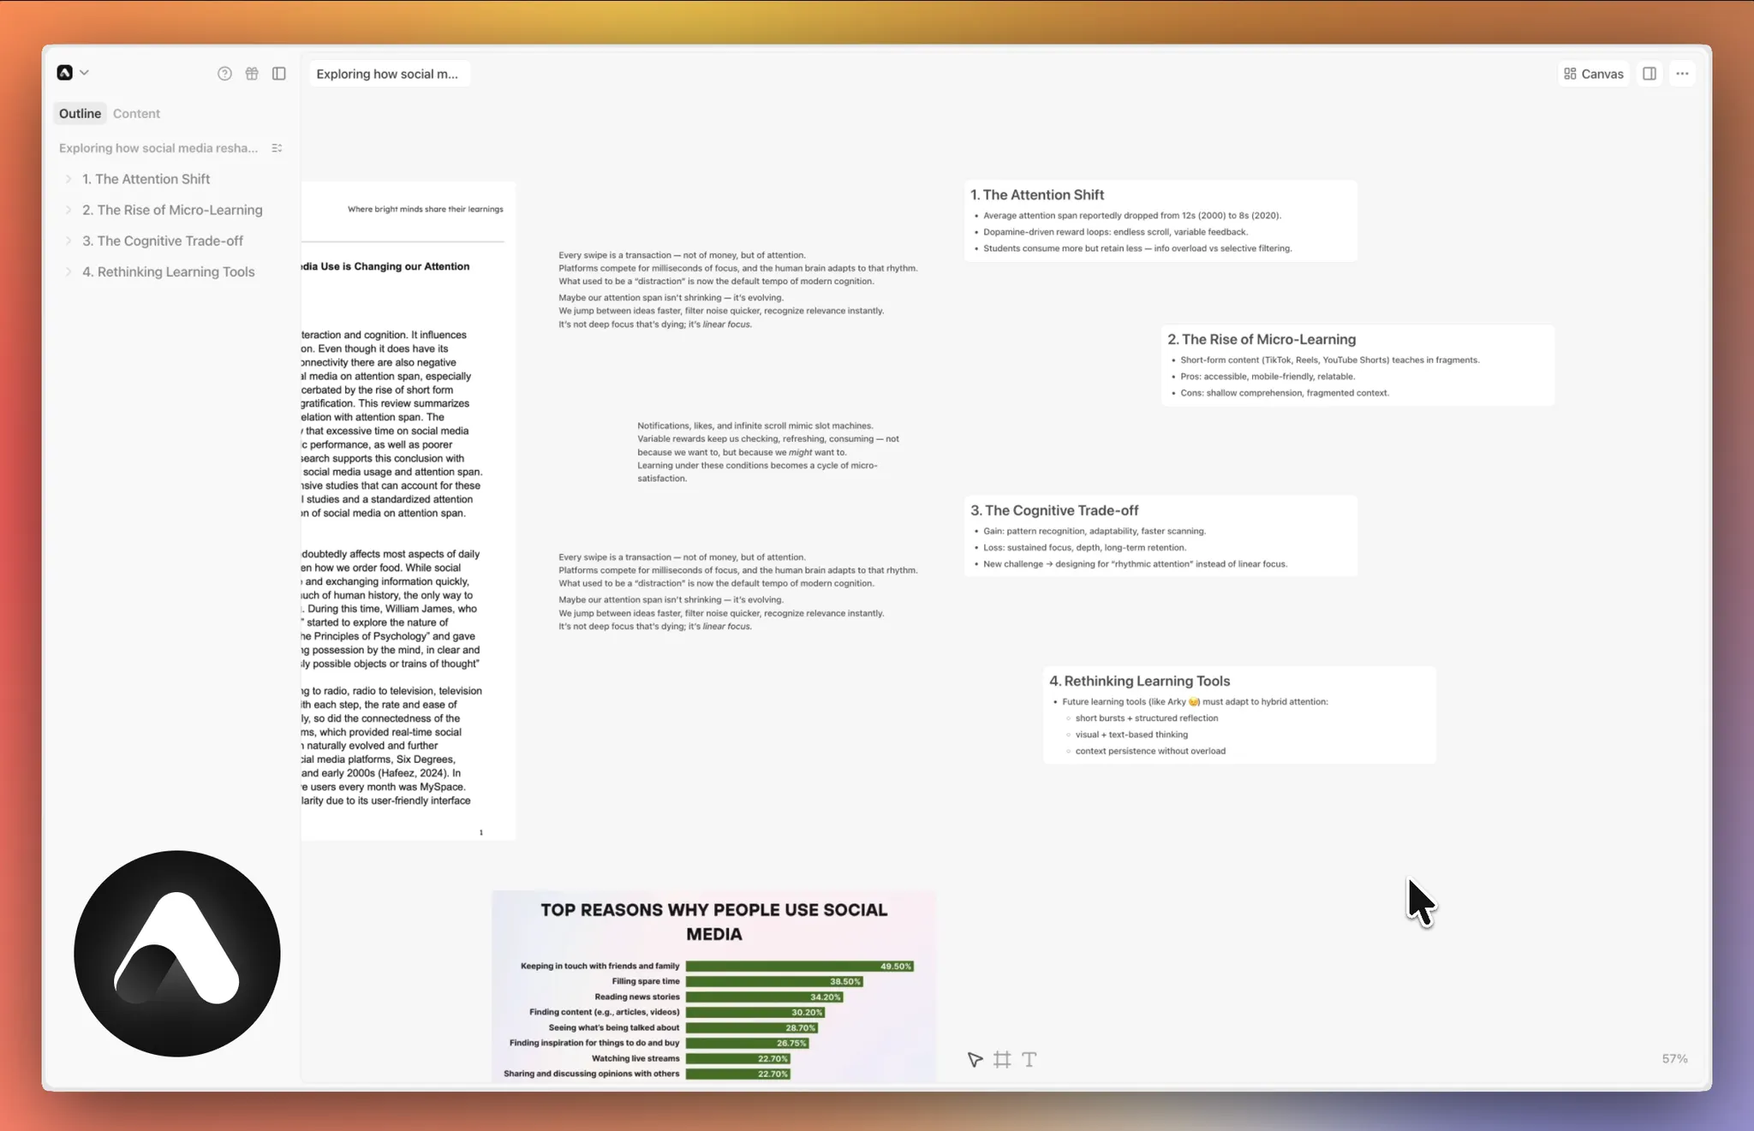Click the 57% zoom level indicator

(x=1674, y=1059)
